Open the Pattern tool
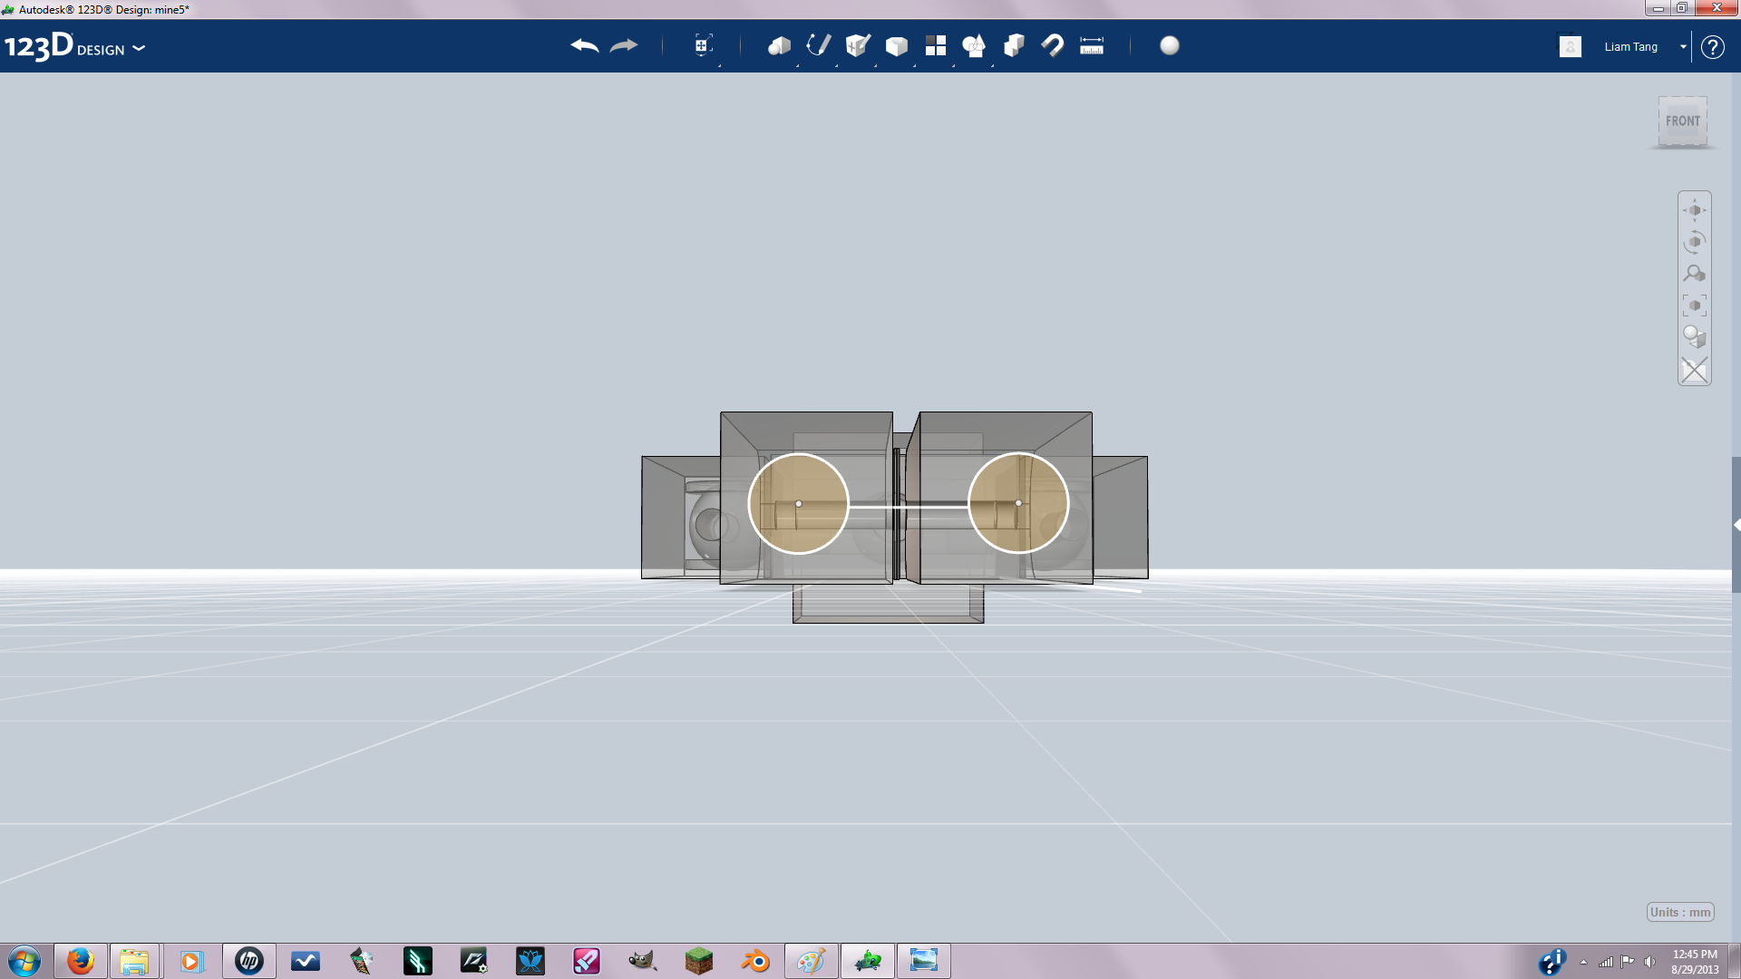 (936, 45)
